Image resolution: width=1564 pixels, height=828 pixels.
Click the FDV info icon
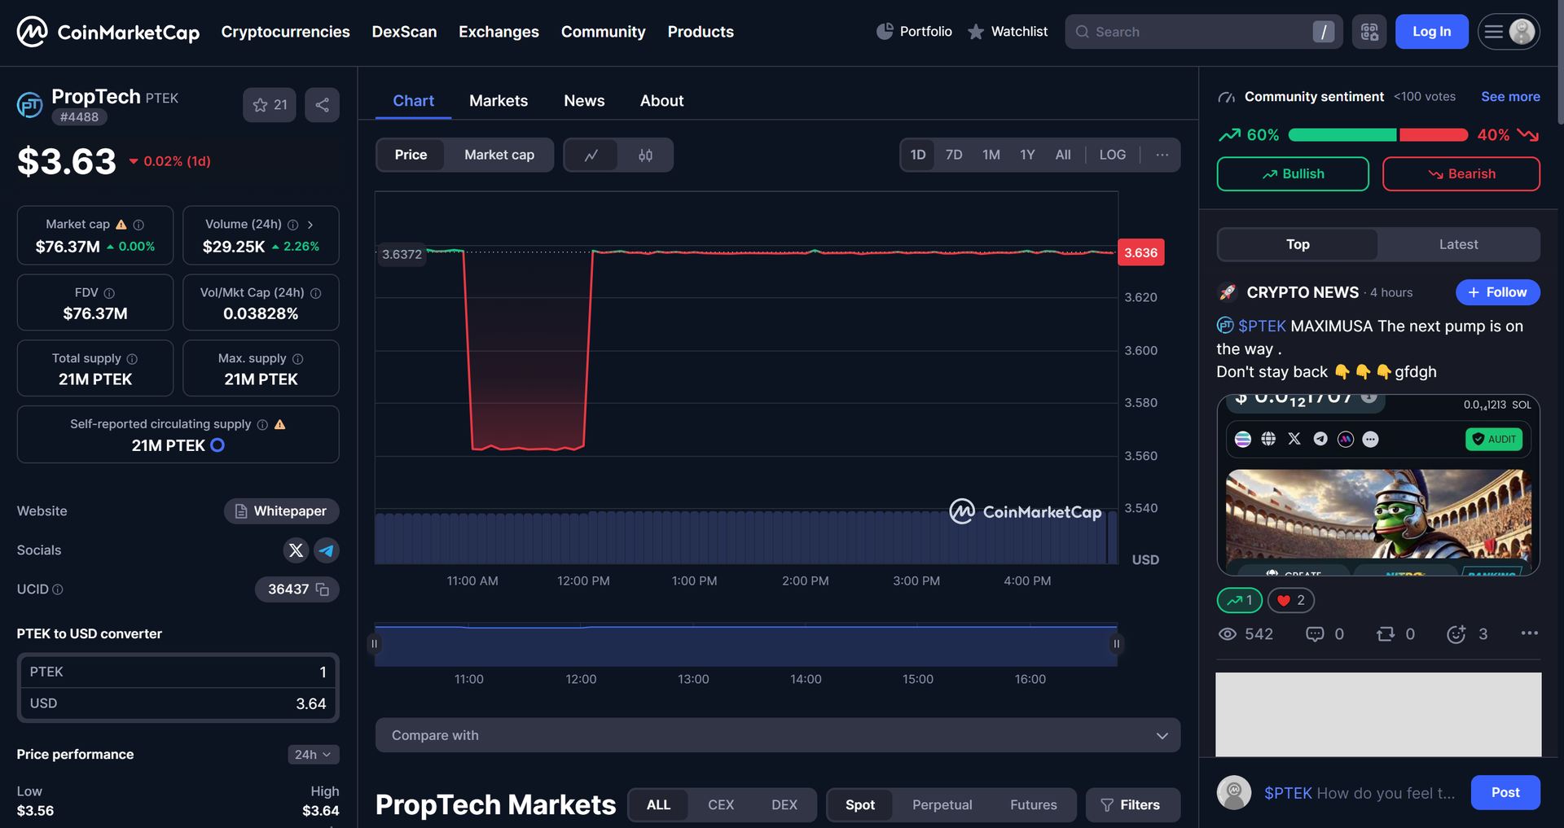point(109,293)
